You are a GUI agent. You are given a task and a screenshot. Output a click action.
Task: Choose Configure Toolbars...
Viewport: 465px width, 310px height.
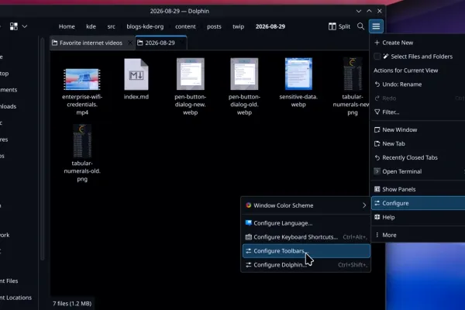306,251
